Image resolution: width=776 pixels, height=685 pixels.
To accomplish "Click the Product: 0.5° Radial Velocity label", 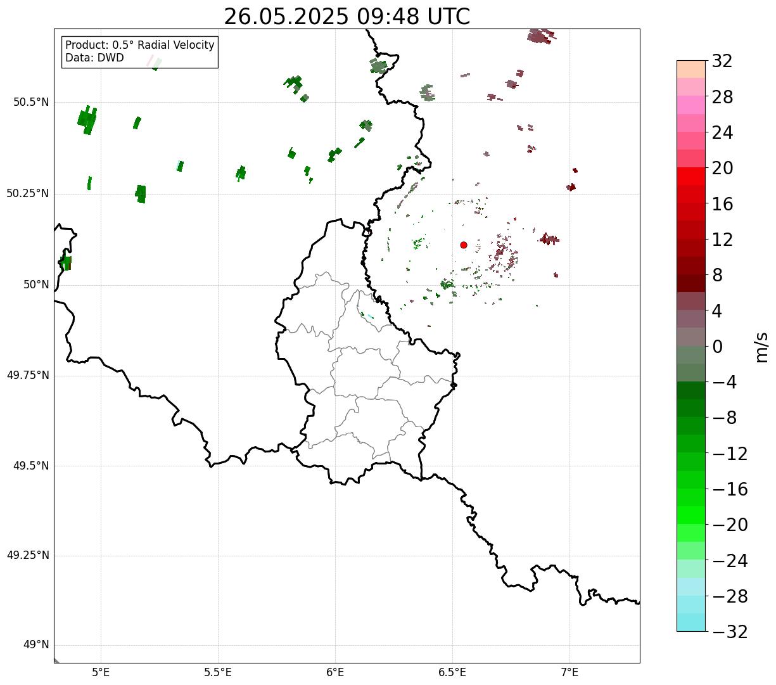I will pos(140,46).
